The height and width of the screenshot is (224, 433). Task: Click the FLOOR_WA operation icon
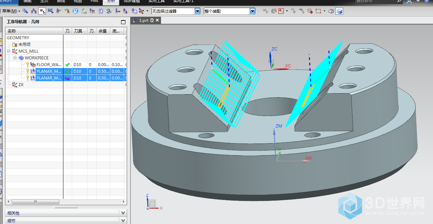33,65
